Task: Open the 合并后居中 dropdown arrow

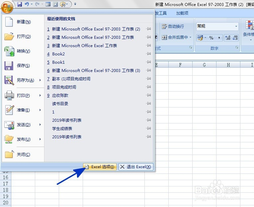Action: tap(191, 37)
